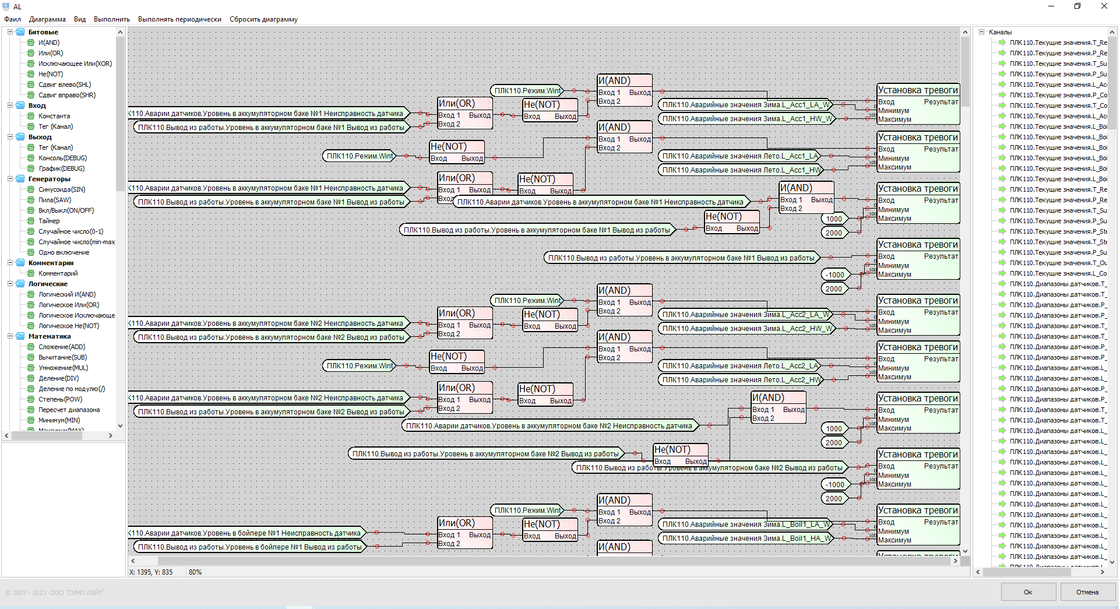This screenshot has height=609, width=1120.
Task: Select the Консоль(DEBUG) output icon
Action: tap(31, 158)
